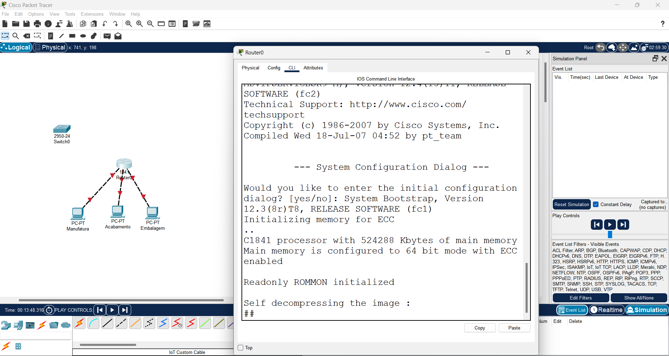Select Router0 device on the canvas
Viewport: 669px width, 356px height.
(x=124, y=164)
